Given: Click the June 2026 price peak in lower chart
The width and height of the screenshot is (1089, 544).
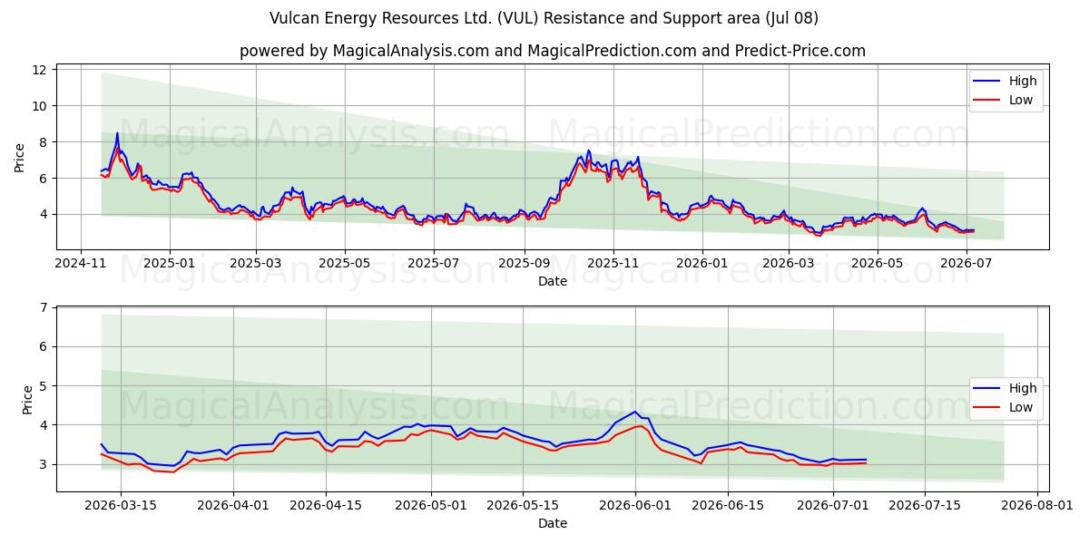Looking at the screenshot, I should coord(635,412).
